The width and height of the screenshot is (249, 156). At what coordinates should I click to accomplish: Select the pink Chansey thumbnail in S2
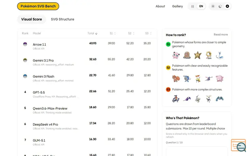tap(220, 79)
